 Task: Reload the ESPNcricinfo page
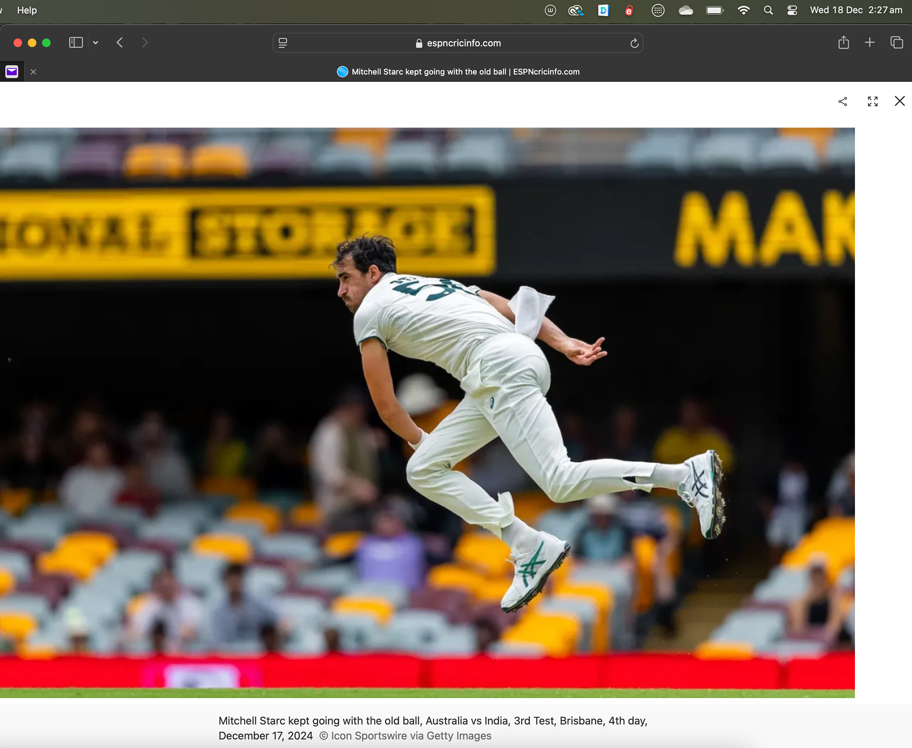634,43
